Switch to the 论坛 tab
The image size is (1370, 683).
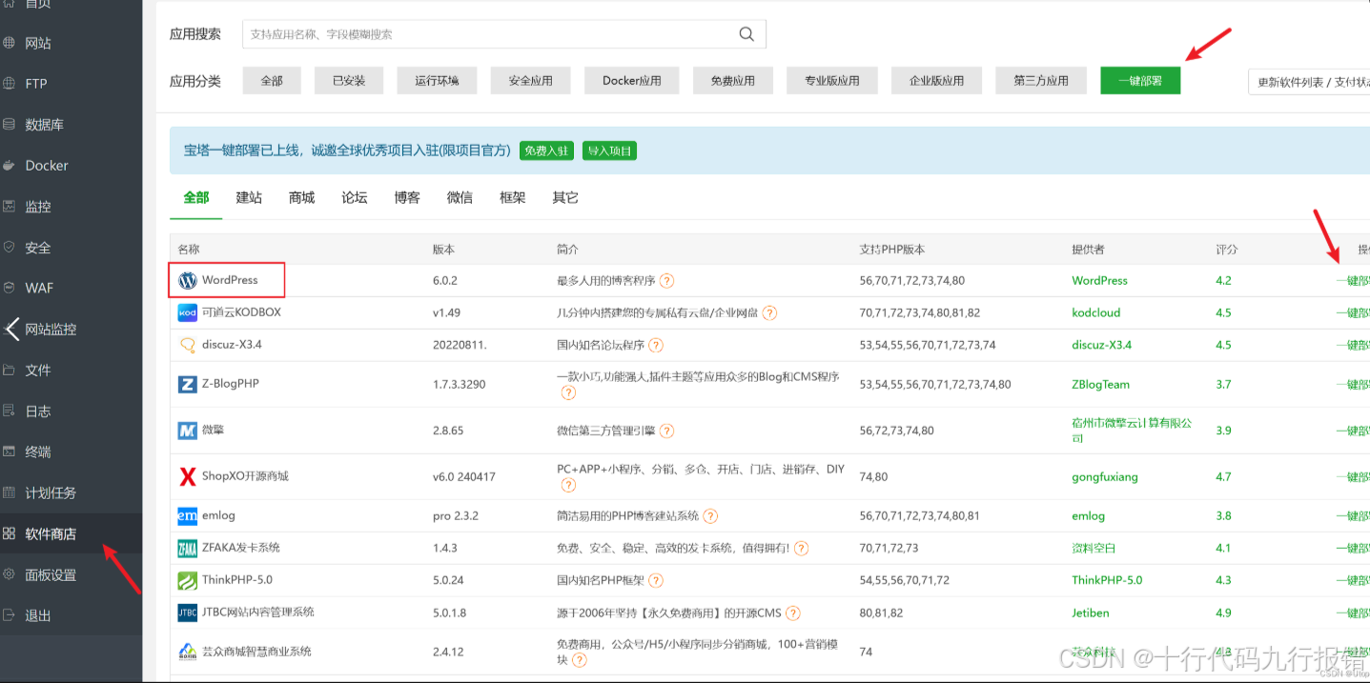[x=355, y=197]
